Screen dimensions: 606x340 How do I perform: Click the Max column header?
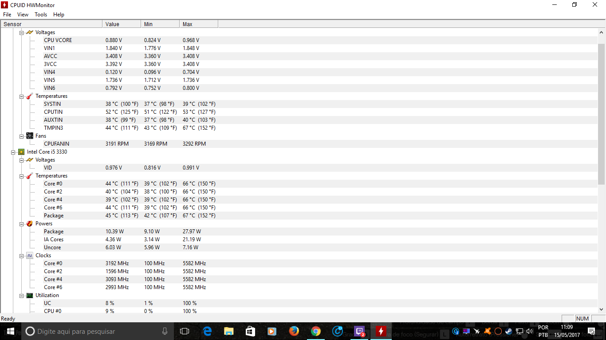(x=199, y=24)
